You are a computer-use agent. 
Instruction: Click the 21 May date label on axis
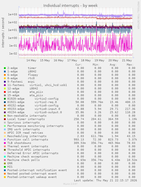click(x=127, y=60)
